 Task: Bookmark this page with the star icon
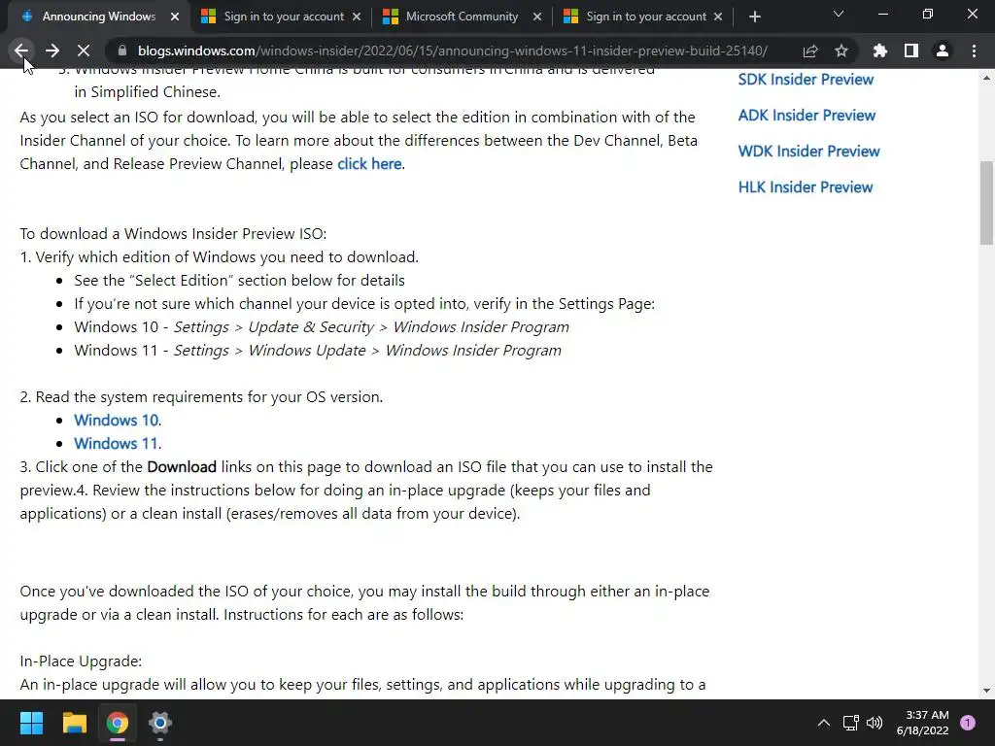coord(841,51)
